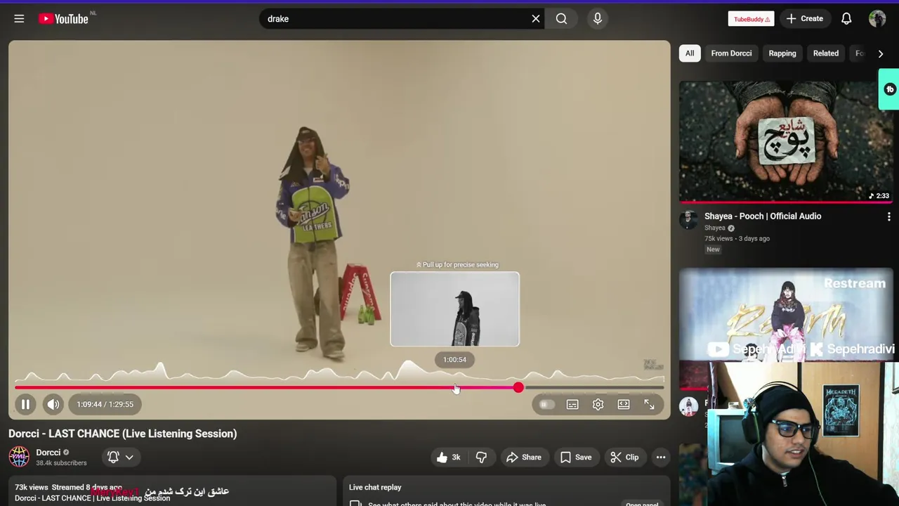Open the Create menu
899x506 pixels.
click(804, 19)
